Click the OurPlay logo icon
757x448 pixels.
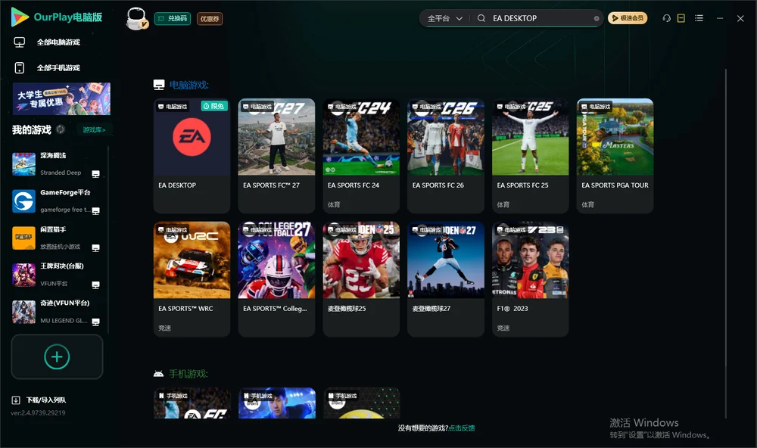(20, 17)
